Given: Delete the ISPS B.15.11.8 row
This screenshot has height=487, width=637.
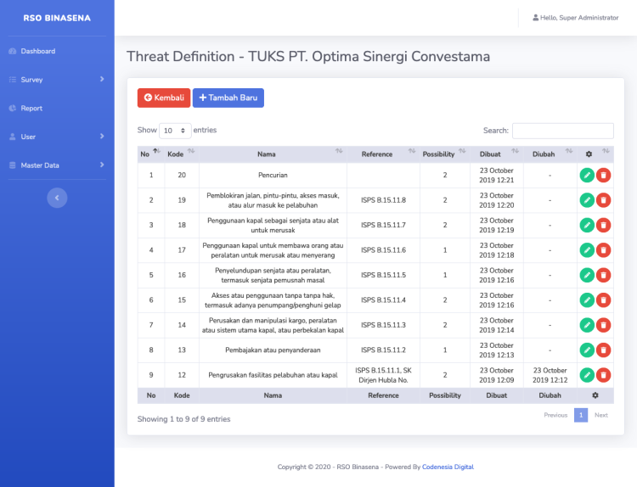Looking at the screenshot, I should 603,200.
